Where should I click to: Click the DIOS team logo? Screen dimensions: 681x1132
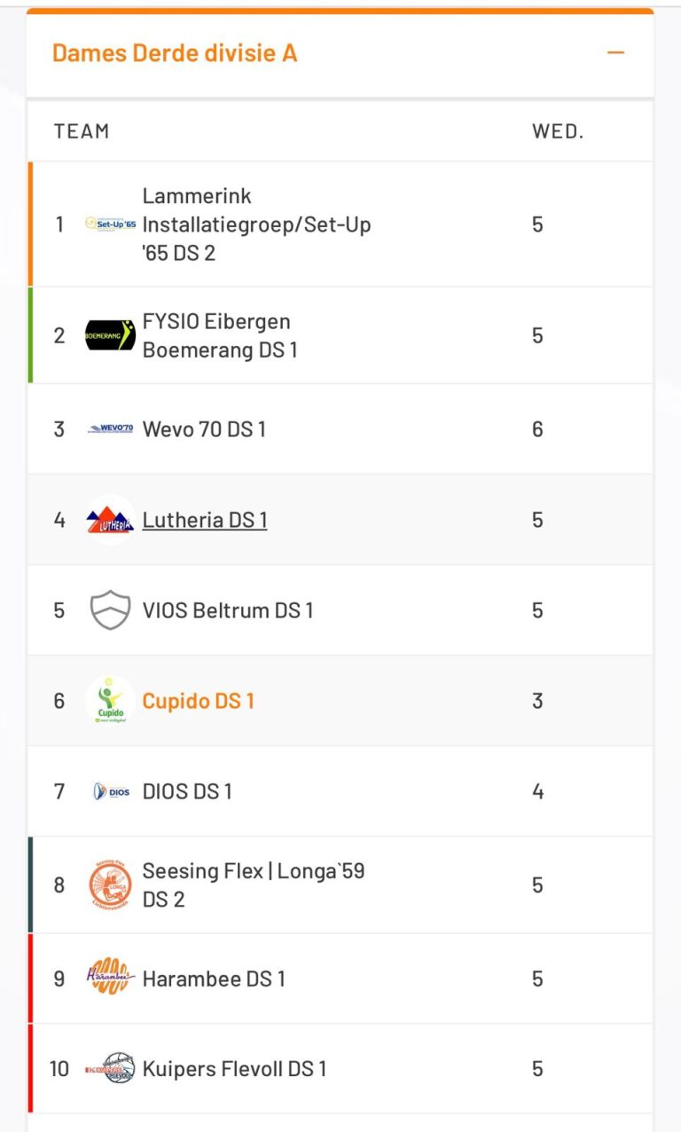(111, 791)
